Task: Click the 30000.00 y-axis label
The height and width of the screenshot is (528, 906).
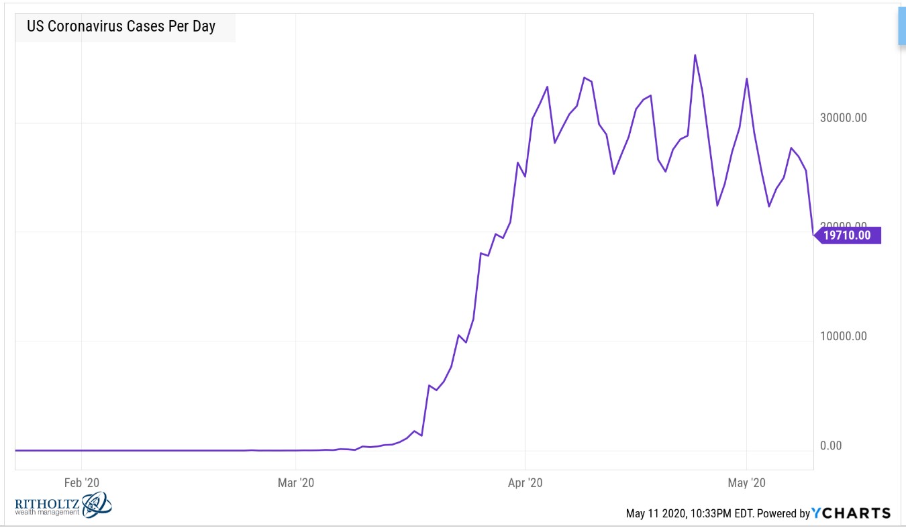Action: [842, 117]
